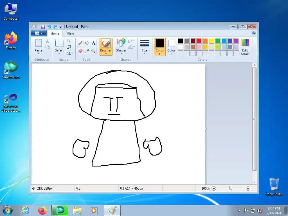Click Zoom out minus button
The height and width of the screenshot is (216, 288).
point(214,188)
